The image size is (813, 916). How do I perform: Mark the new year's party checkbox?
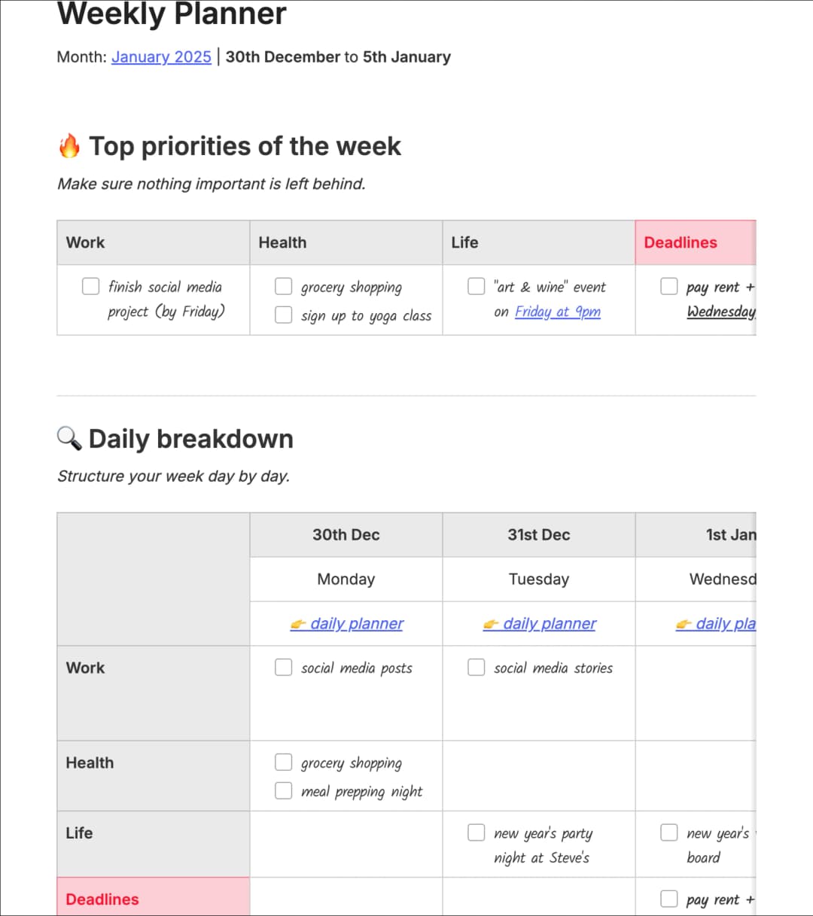pos(477,832)
